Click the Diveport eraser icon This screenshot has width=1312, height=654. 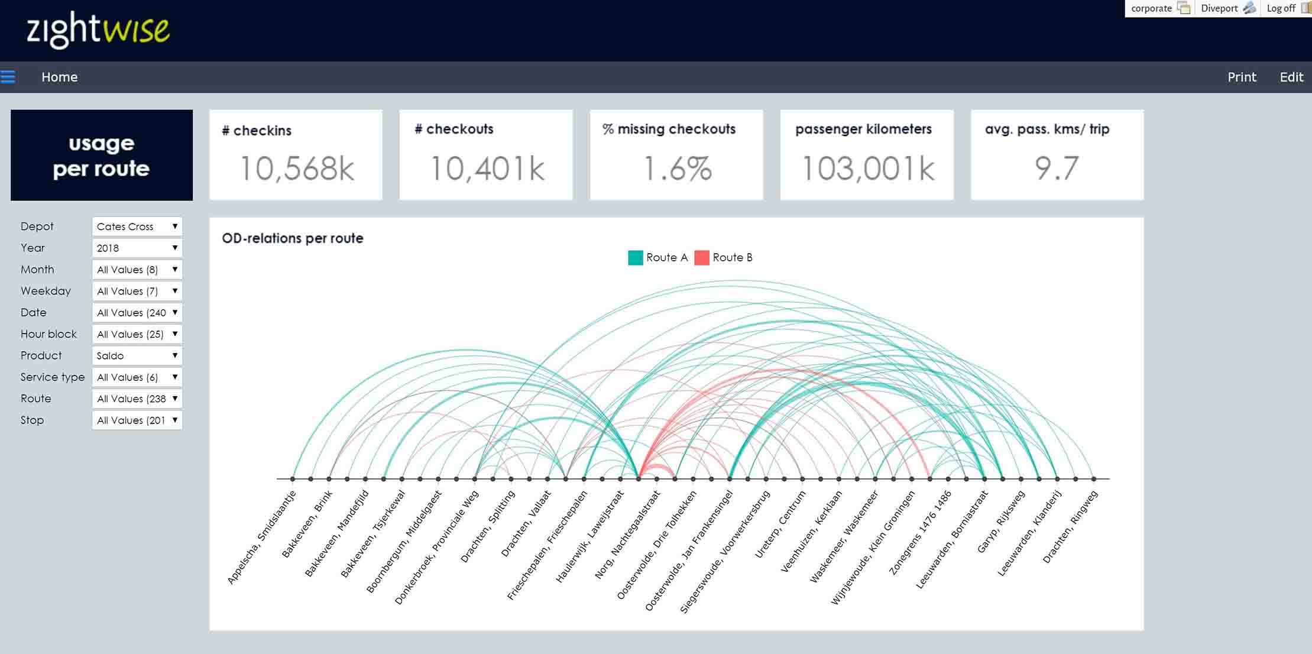click(1251, 8)
